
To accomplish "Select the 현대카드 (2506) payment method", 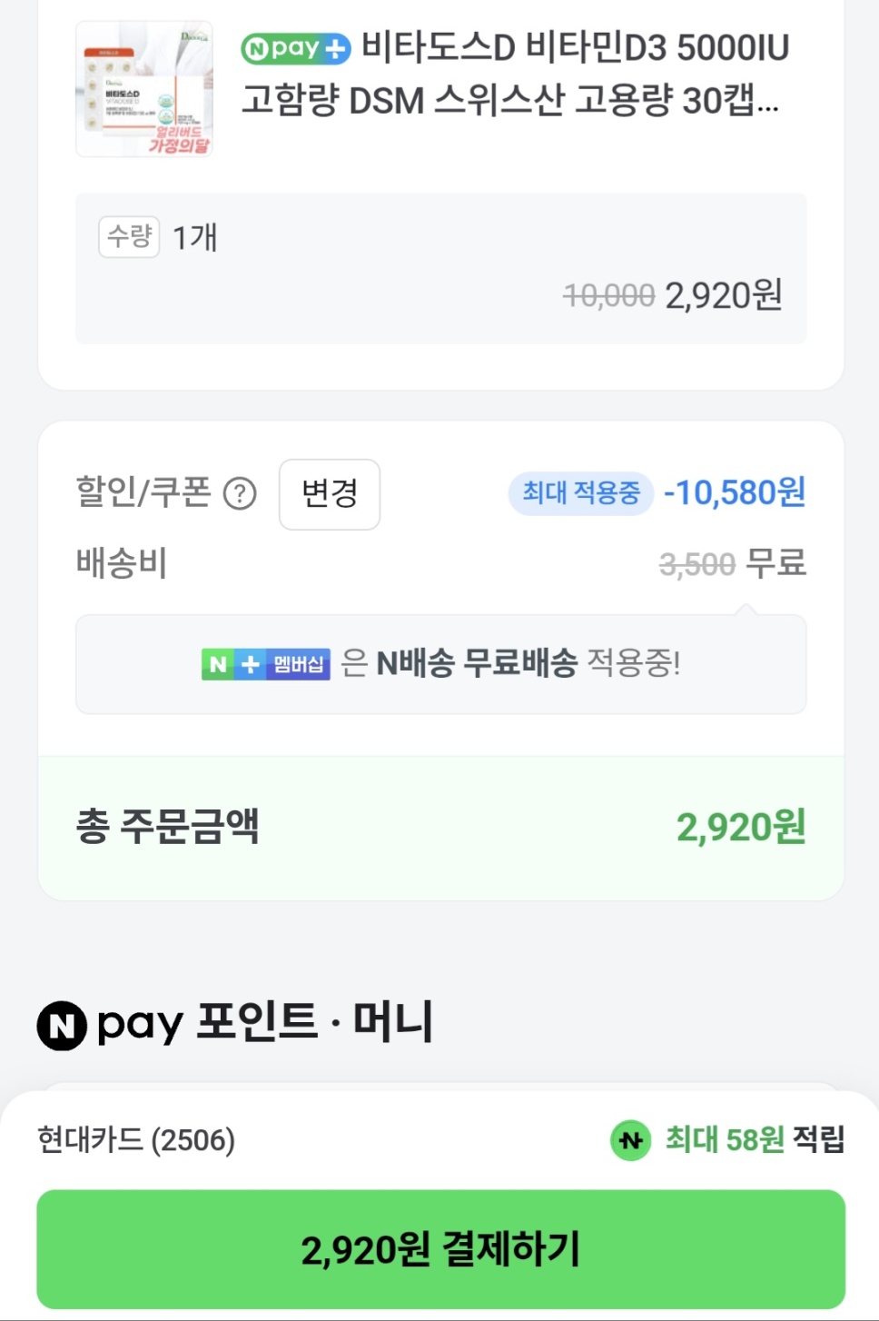I will tap(136, 1139).
